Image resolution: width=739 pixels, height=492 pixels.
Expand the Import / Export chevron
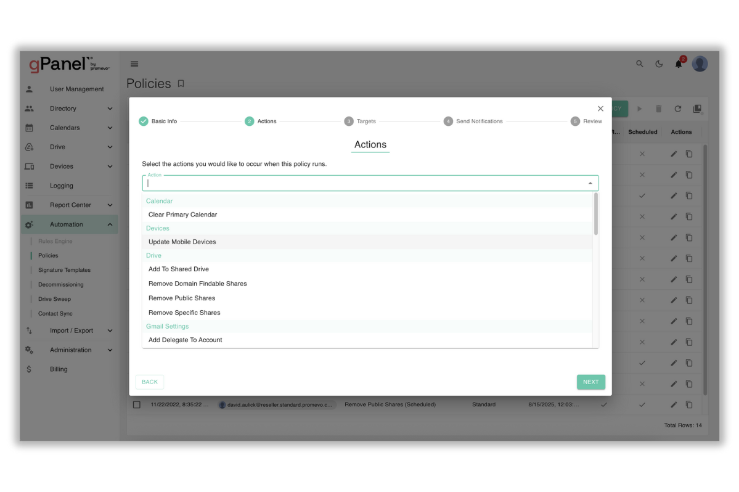pyautogui.click(x=110, y=331)
